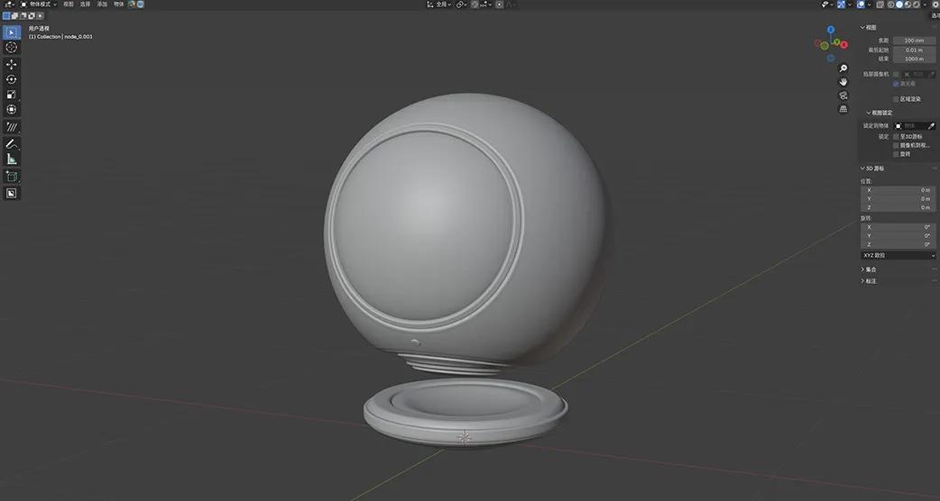Check the 旋转 lock checkbox
Viewport: 940px width, 501px height.
click(896, 154)
